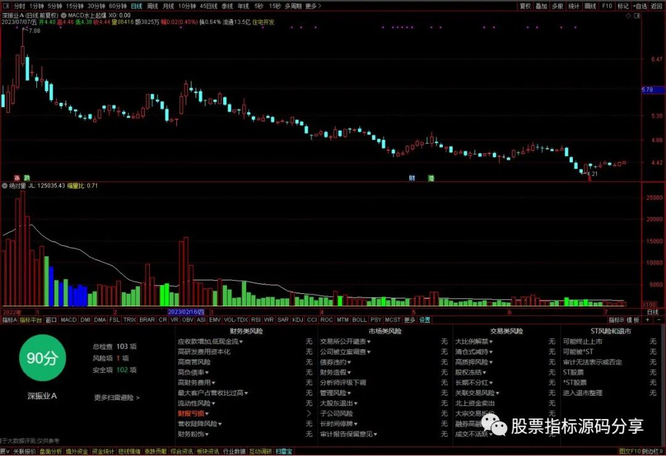Expand the 大比例解禁 risk item
Image resolution: width=666 pixels, height=456 pixels.
(474, 341)
